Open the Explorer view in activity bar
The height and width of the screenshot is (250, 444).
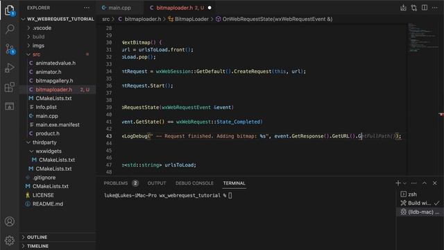click(x=9, y=10)
